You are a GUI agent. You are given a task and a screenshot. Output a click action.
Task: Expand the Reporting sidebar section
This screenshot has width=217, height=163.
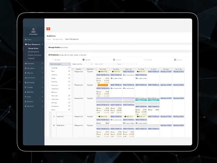(43, 92)
